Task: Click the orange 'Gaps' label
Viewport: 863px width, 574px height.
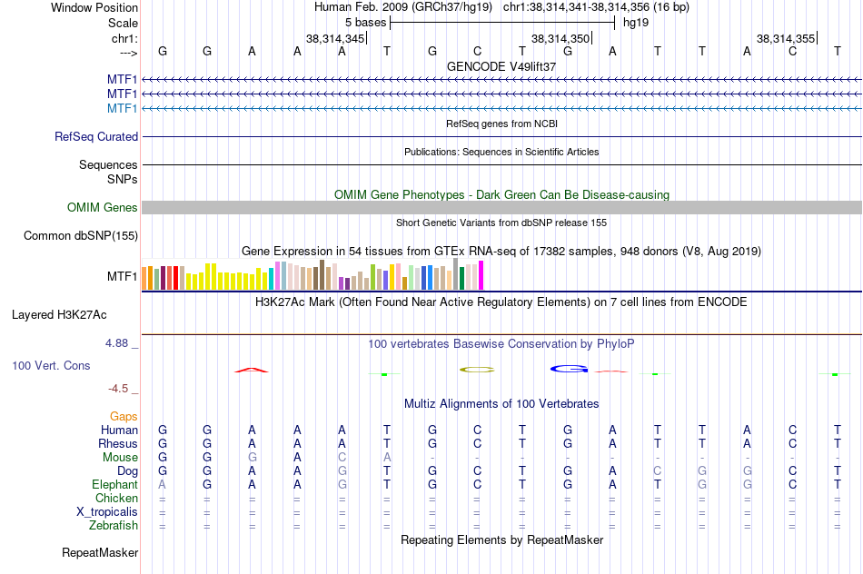Action: tap(124, 417)
